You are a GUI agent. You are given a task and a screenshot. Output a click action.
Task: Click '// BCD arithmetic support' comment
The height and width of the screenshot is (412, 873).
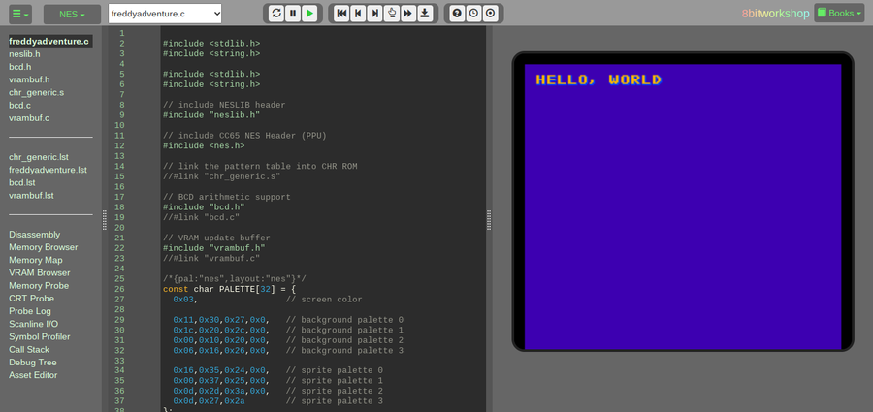(x=227, y=197)
